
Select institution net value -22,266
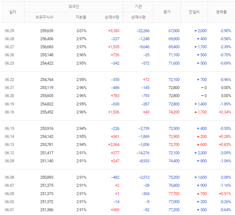tap(143, 31)
